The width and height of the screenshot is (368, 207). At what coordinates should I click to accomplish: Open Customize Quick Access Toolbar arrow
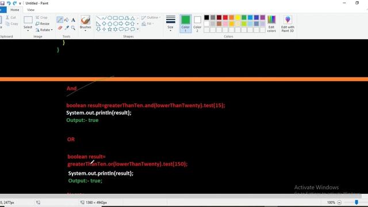tap(20, 3)
